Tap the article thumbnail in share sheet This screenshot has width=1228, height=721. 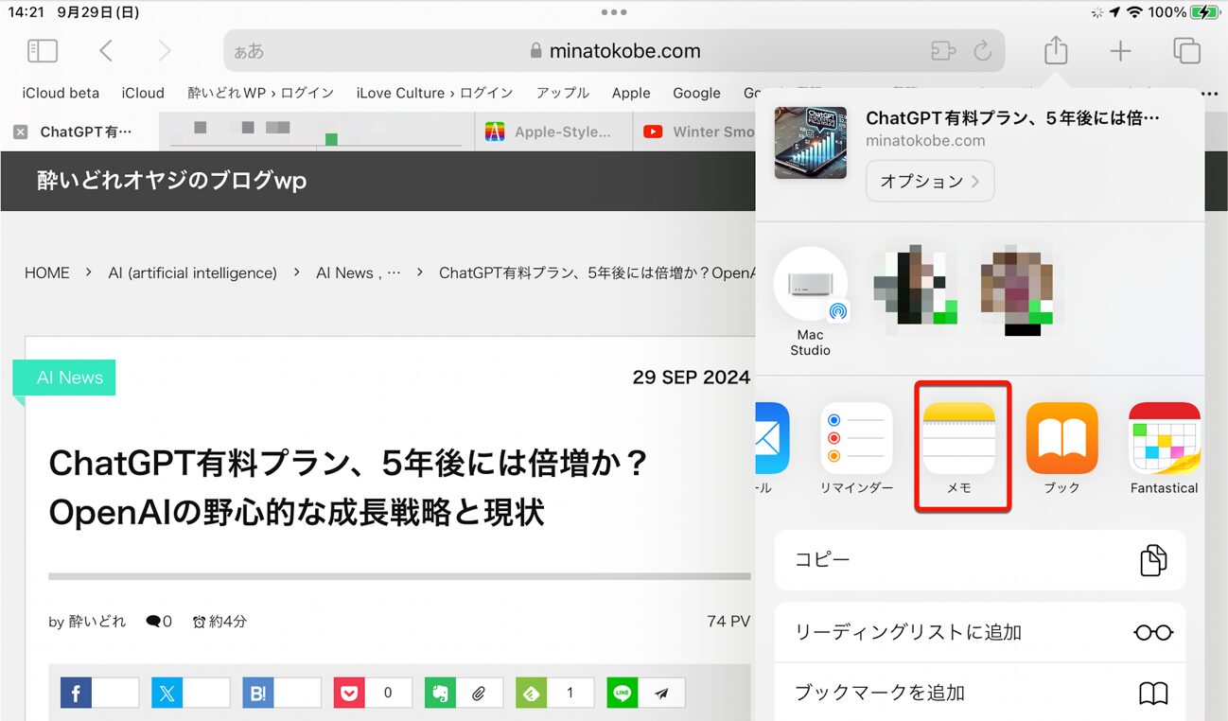pos(810,142)
